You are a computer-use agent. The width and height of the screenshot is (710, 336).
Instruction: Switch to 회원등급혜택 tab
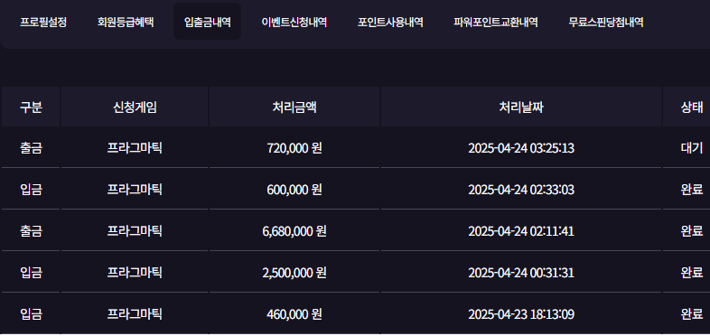126,22
